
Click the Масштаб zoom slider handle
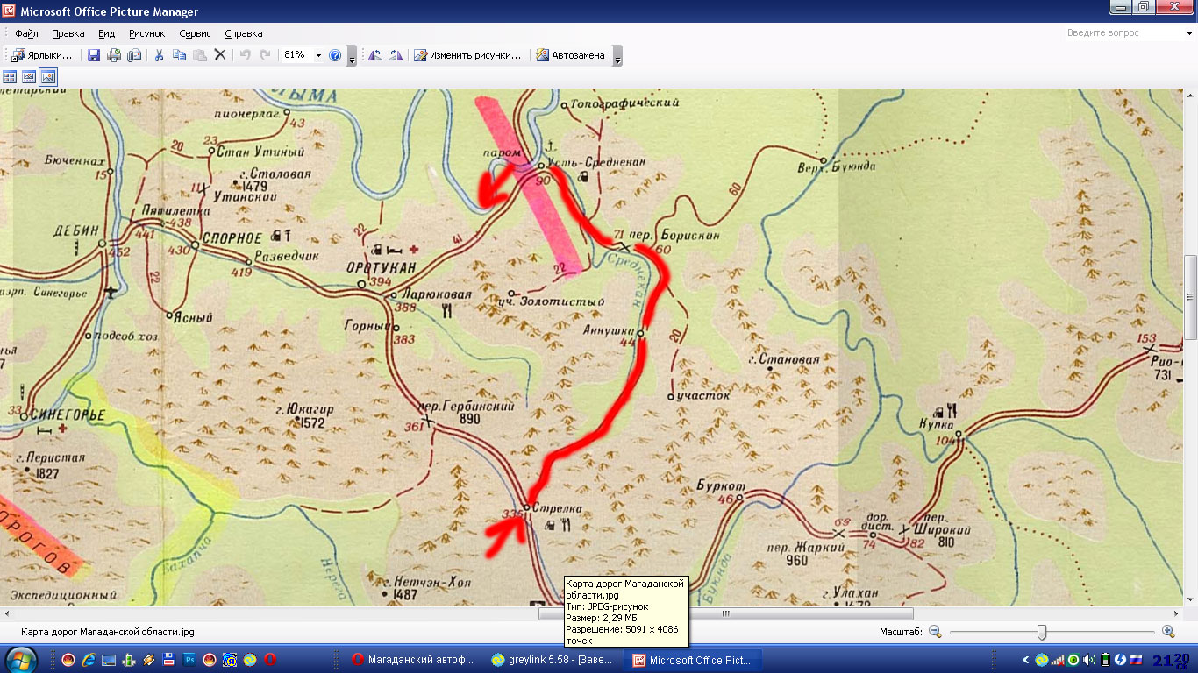pos(1041,632)
